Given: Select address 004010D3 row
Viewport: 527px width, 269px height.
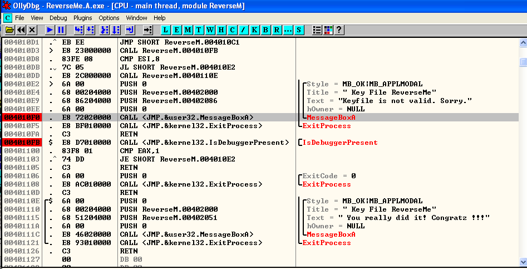Looking at the screenshot, I should 22,51.
